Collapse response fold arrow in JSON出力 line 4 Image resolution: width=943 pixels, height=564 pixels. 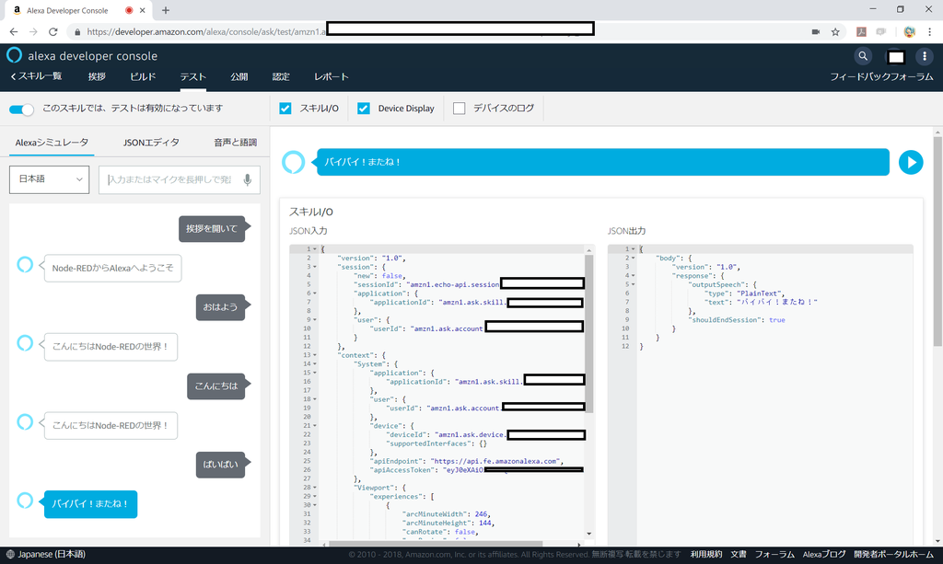[x=633, y=275]
